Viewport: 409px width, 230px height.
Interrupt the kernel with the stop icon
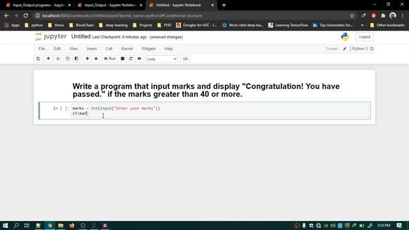(x=122, y=59)
